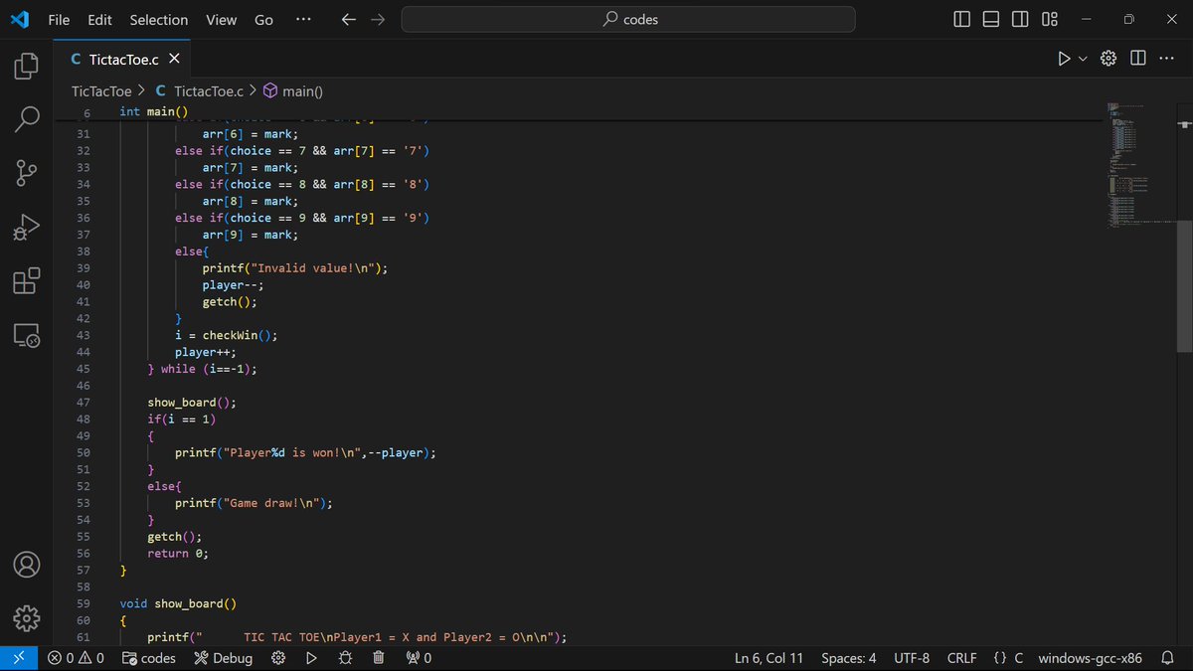Click the TictacToe.c file breadcrumb
This screenshot has width=1193, height=671.
point(200,90)
